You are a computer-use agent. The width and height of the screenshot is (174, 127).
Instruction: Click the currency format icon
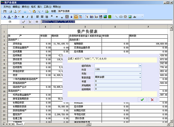point(87,17)
